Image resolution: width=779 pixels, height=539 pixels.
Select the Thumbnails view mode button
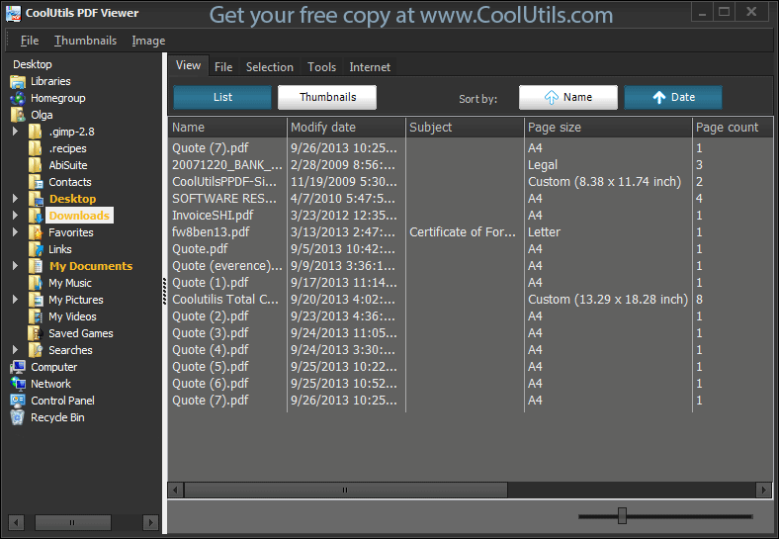[327, 98]
